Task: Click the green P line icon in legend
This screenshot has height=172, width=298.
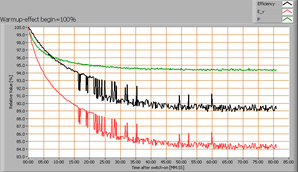Action: click(x=287, y=19)
